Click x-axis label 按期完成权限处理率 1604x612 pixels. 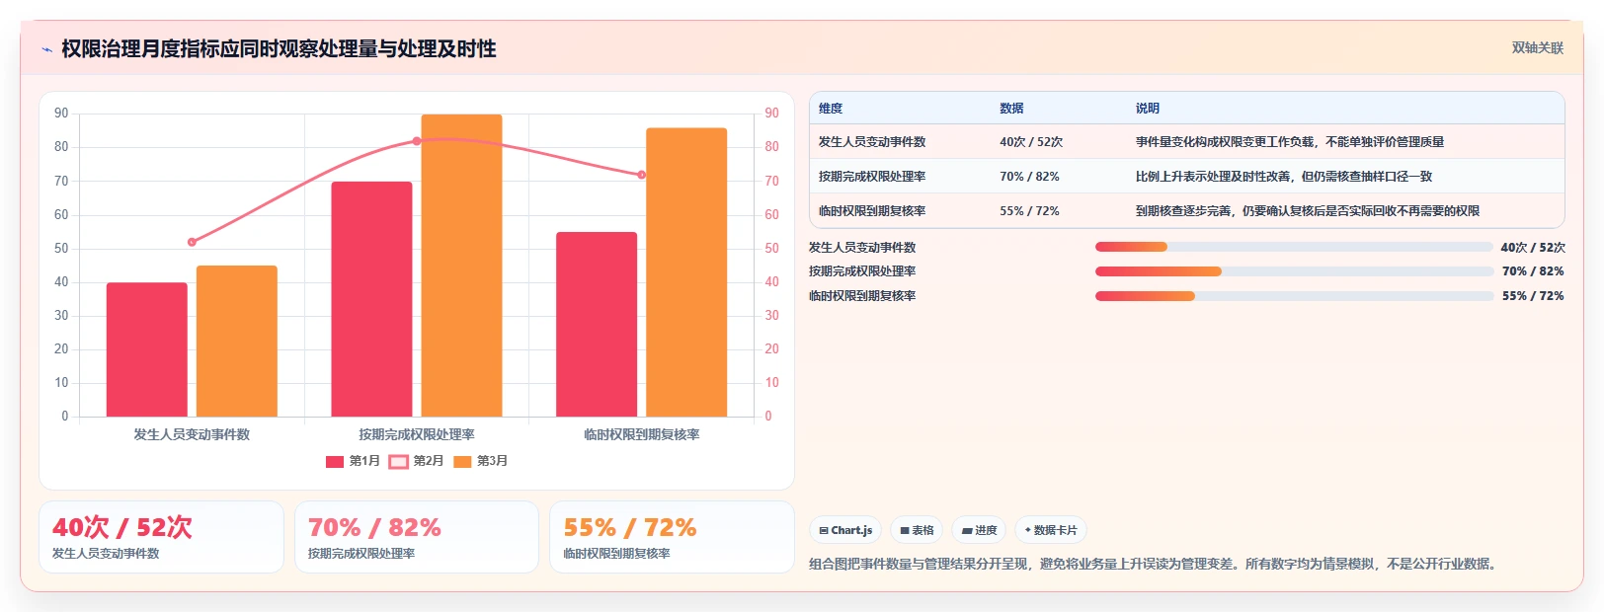[x=417, y=434]
